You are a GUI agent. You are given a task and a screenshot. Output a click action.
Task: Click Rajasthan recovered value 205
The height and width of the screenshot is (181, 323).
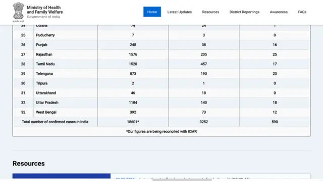click(x=204, y=54)
